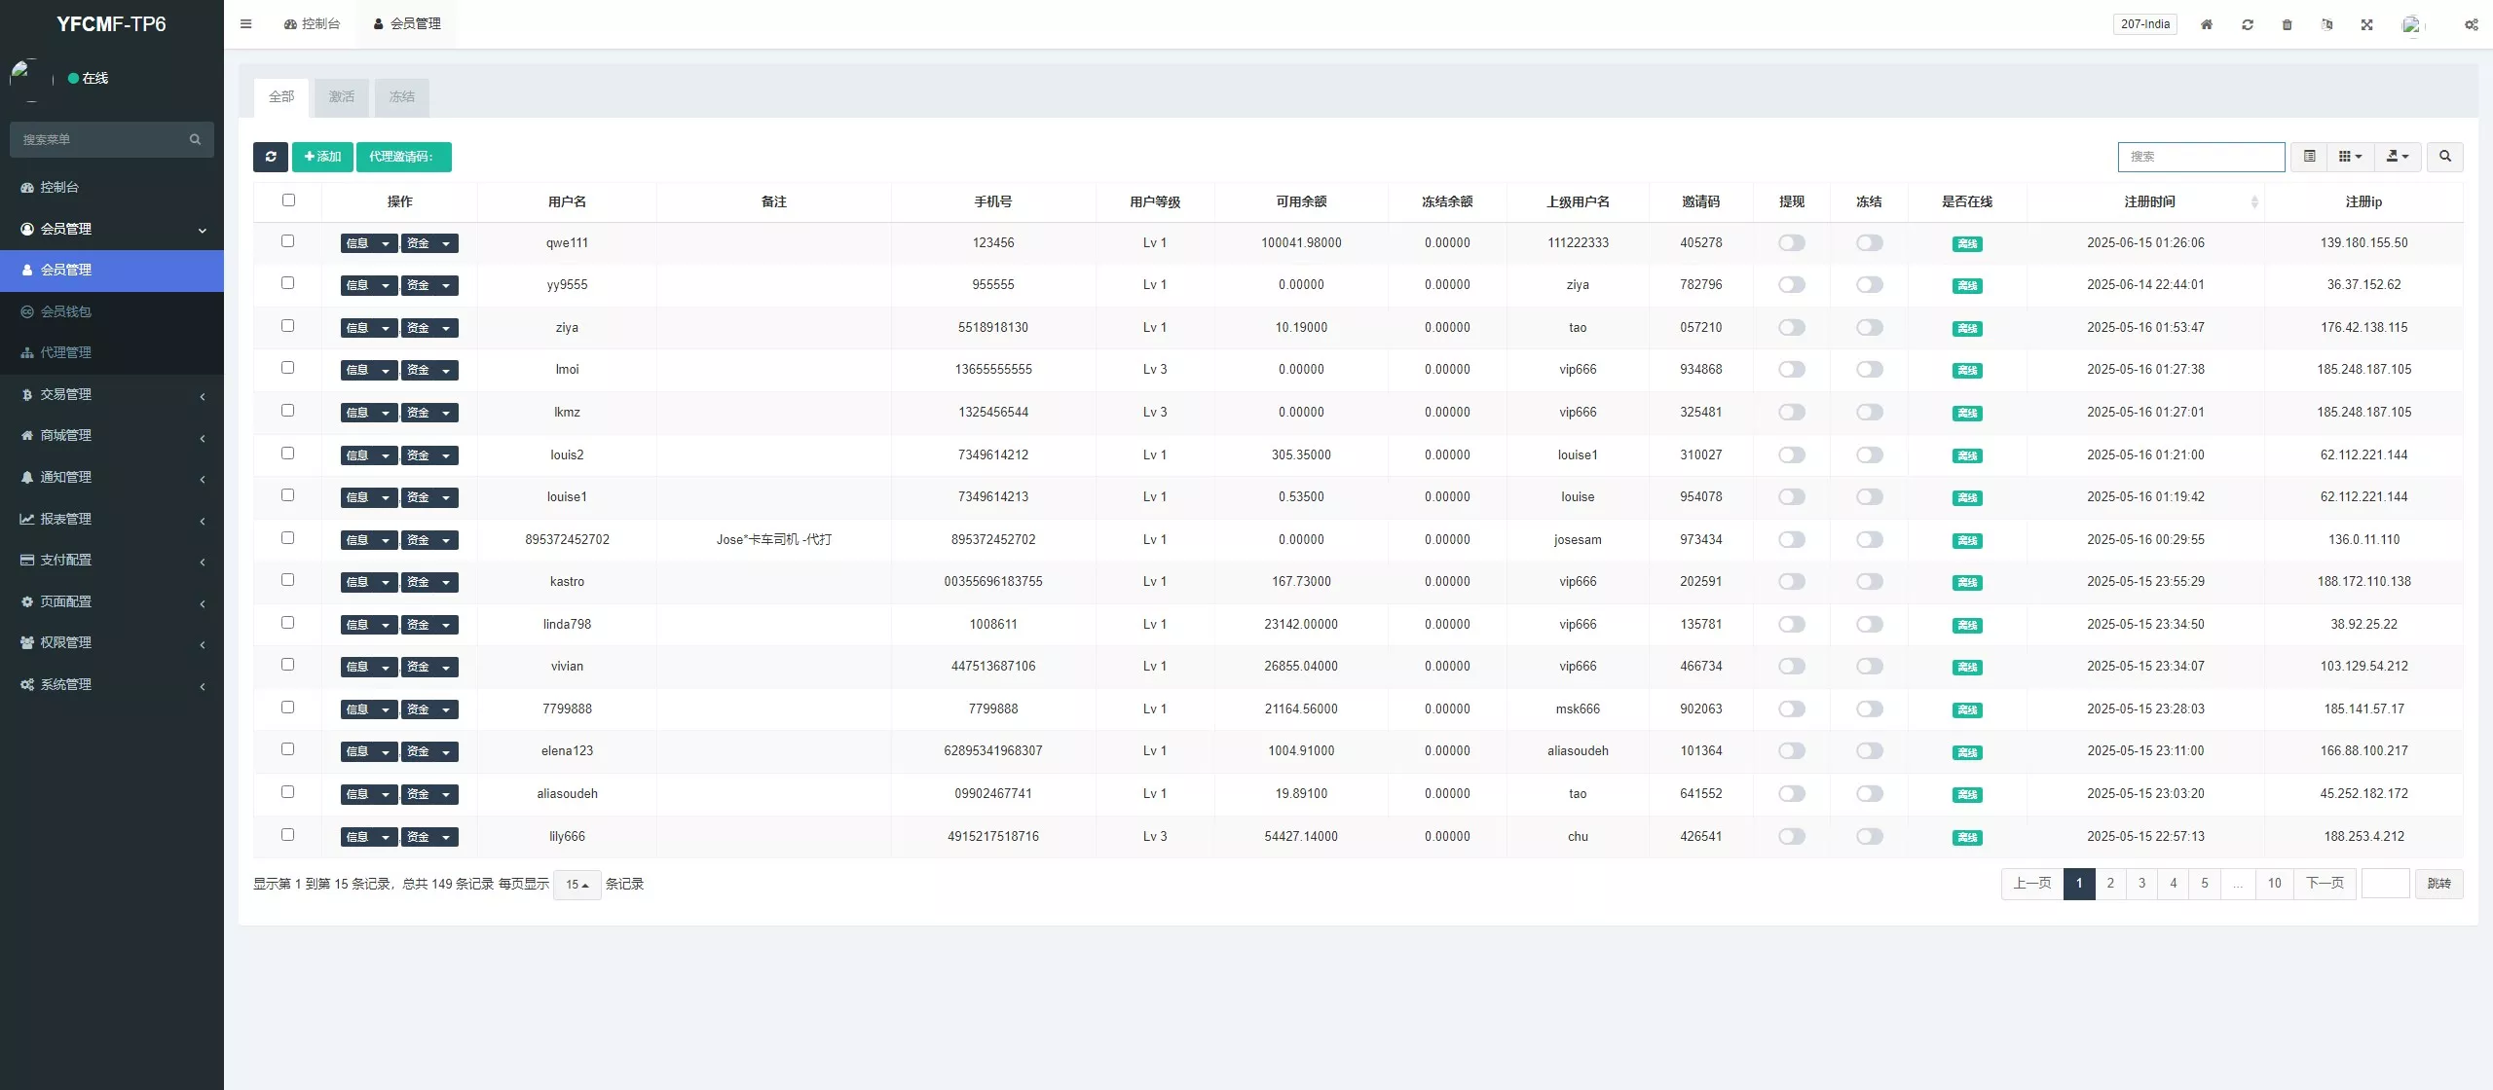This screenshot has height=1090, width=2493.
Task: Toggle card view list icon
Action: 2309,157
